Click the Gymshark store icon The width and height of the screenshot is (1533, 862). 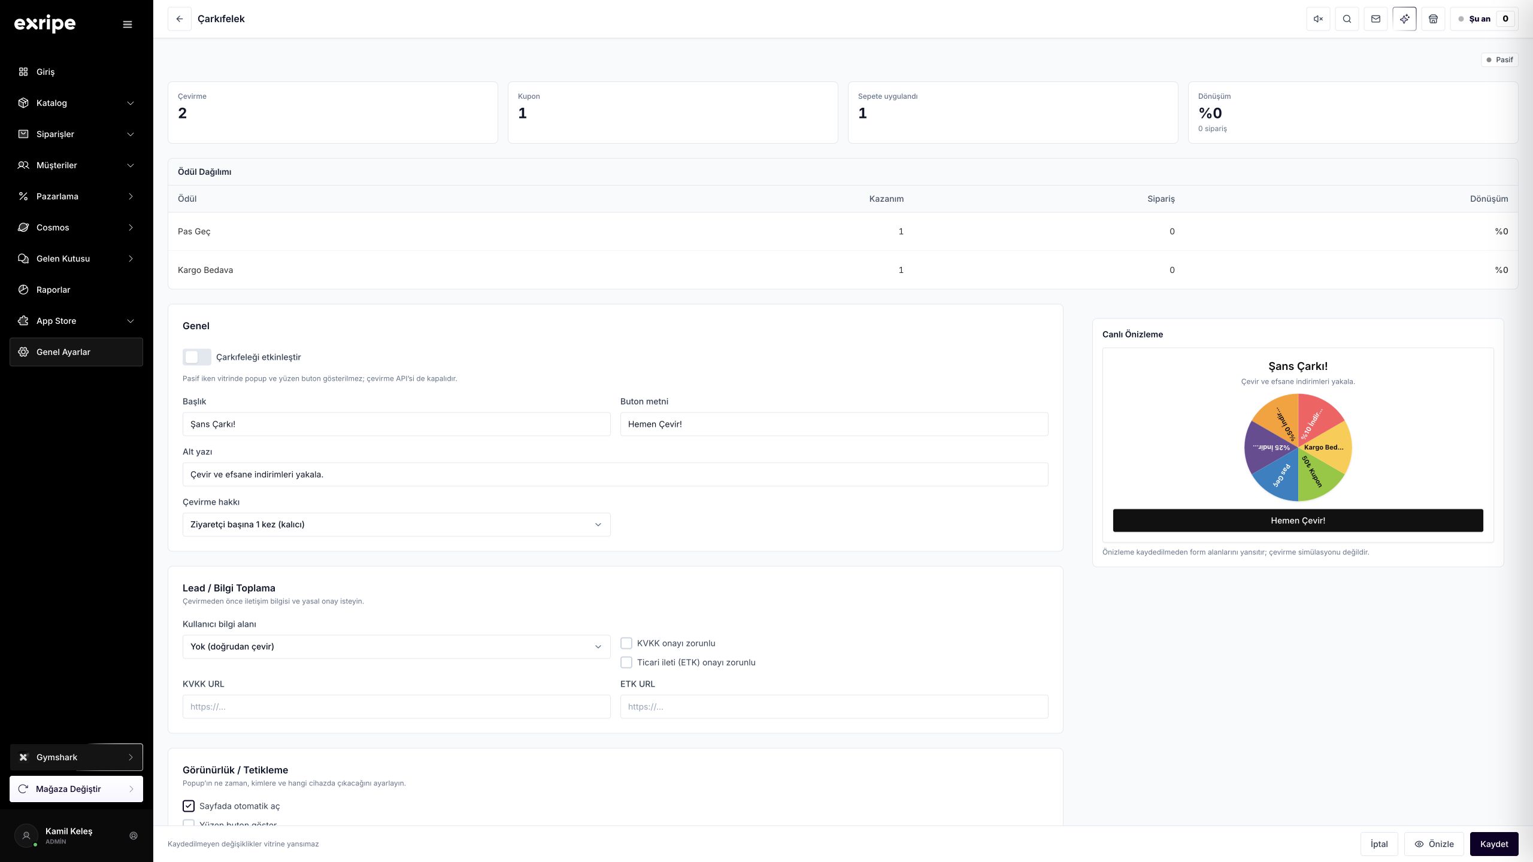pyautogui.click(x=23, y=757)
